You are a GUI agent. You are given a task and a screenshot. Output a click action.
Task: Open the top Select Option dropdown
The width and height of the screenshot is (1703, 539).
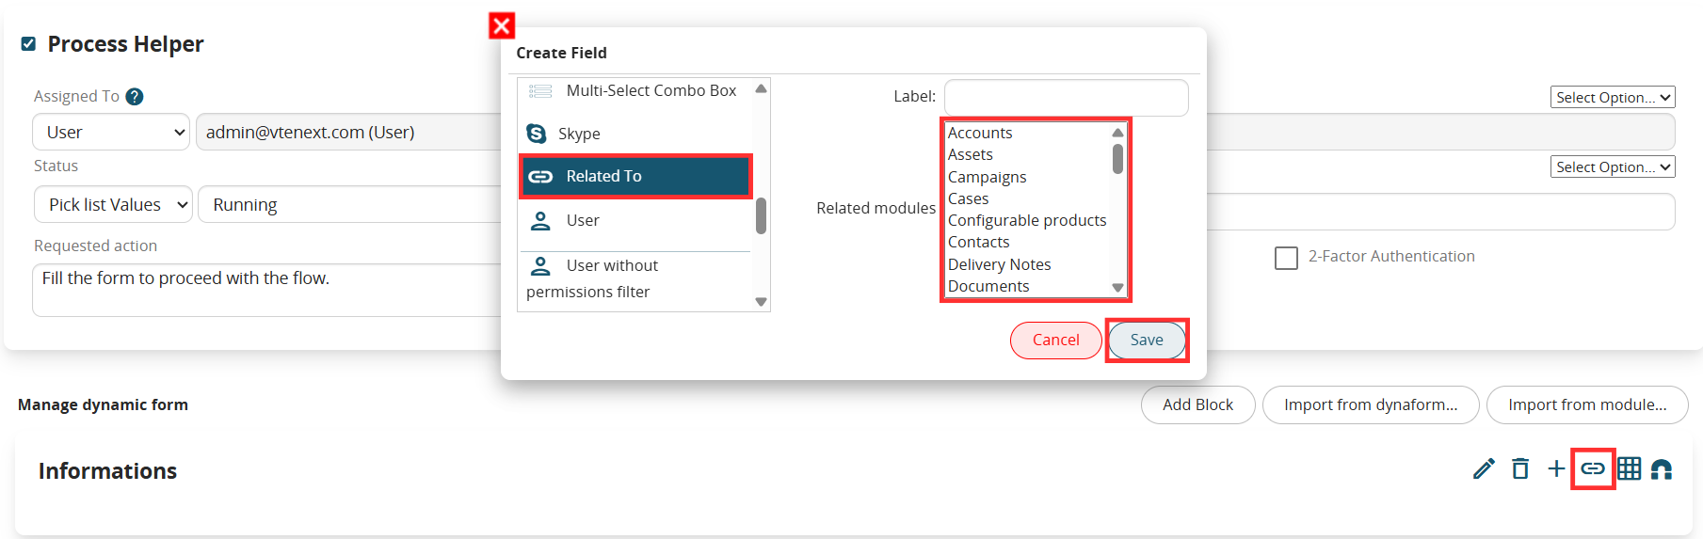1613,97
